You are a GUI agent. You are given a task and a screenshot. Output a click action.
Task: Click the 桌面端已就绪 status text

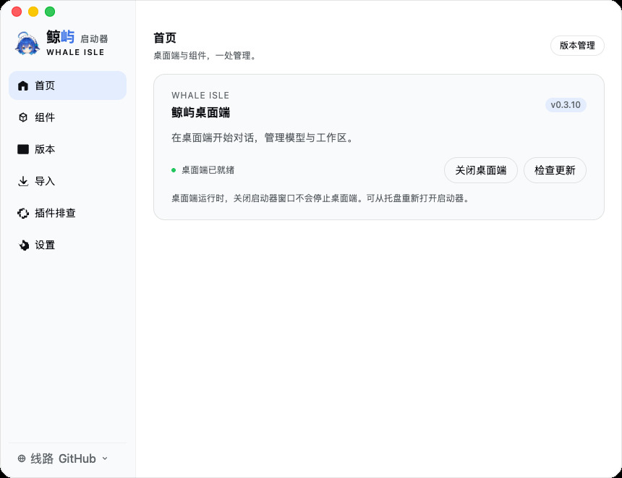tap(208, 170)
